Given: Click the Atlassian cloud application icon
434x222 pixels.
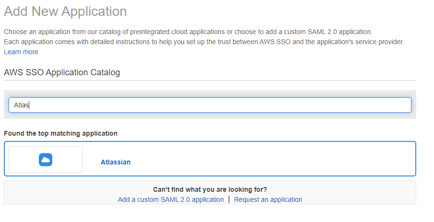Looking at the screenshot, I should pos(46,160).
